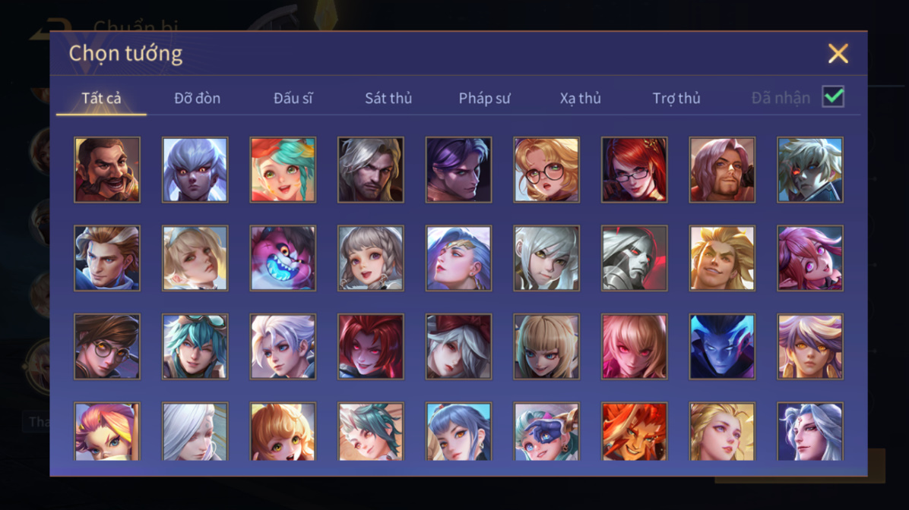909x510 pixels.
Task: Go to the Xạ thủ tab
Action: 581,99
